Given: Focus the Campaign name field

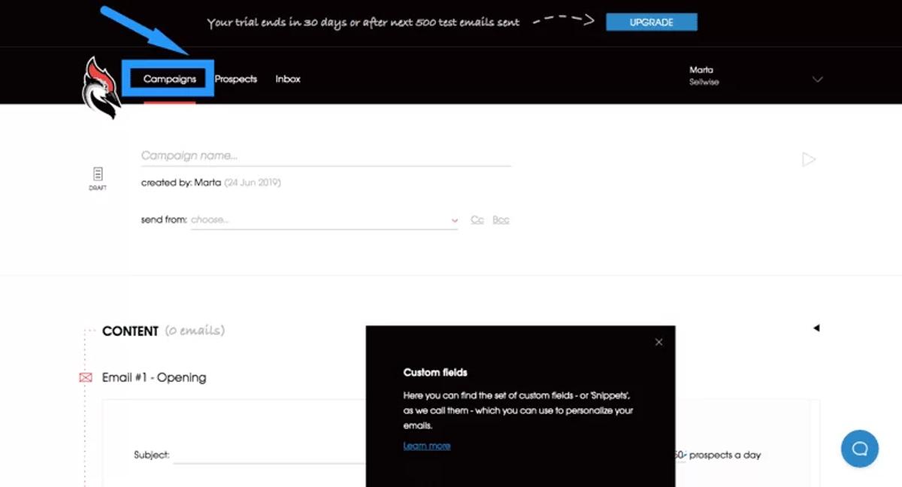Looking at the screenshot, I should [x=326, y=156].
